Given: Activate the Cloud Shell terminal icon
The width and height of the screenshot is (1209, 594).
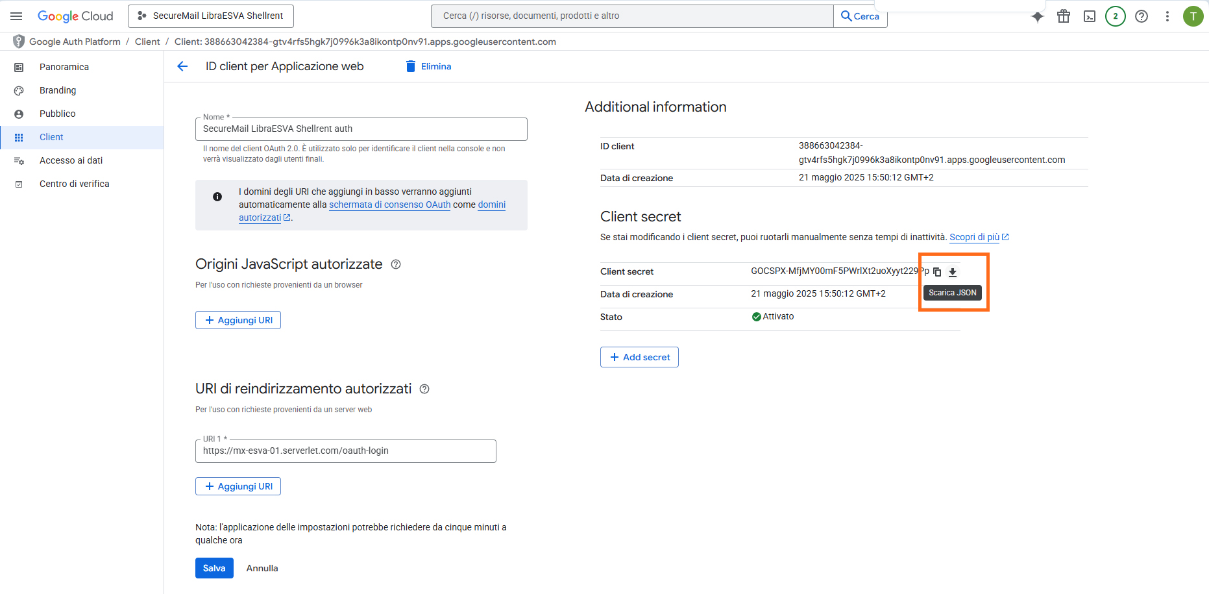Looking at the screenshot, I should (1090, 16).
